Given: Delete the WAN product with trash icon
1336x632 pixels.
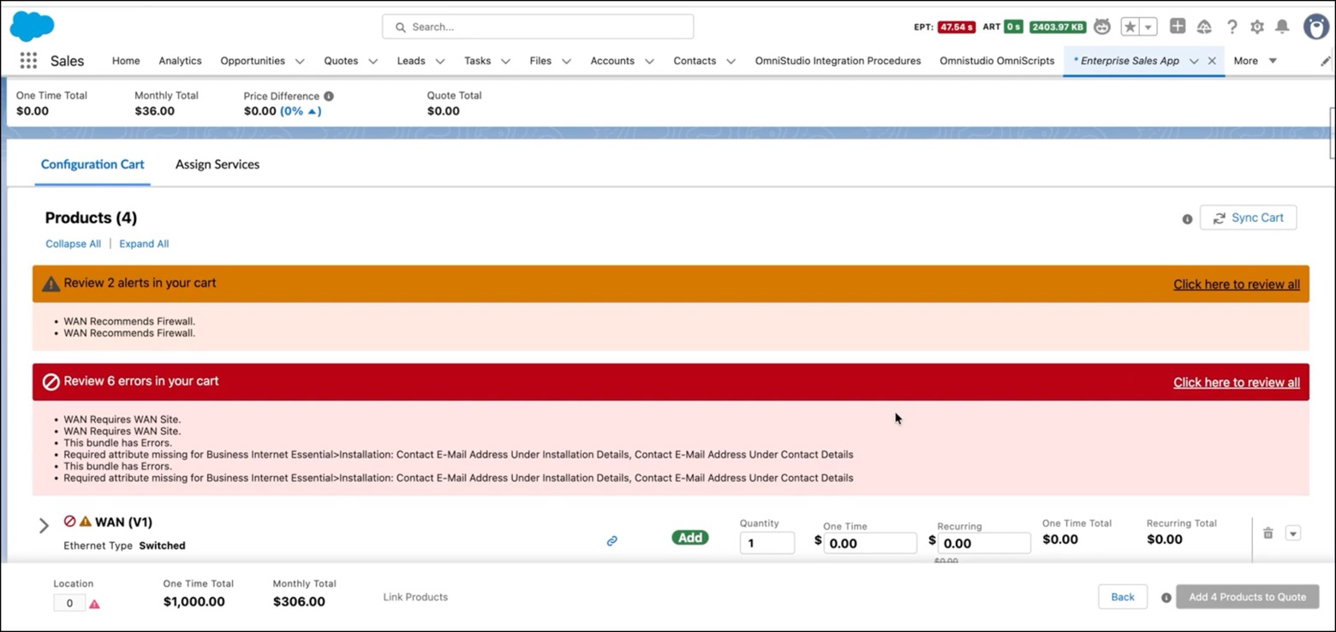Looking at the screenshot, I should tap(1268, 533).
